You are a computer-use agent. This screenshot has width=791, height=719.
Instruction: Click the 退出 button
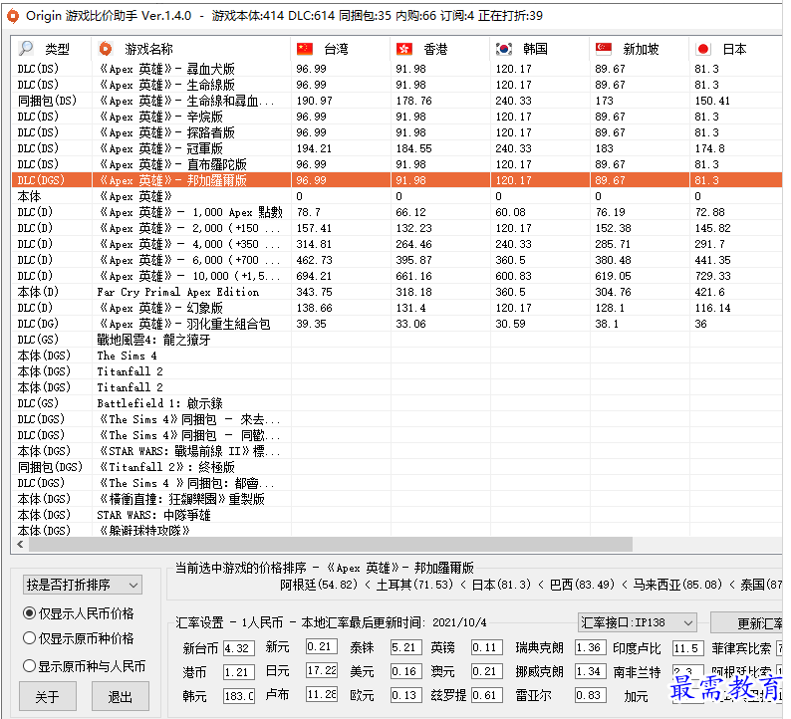[121, 696]
